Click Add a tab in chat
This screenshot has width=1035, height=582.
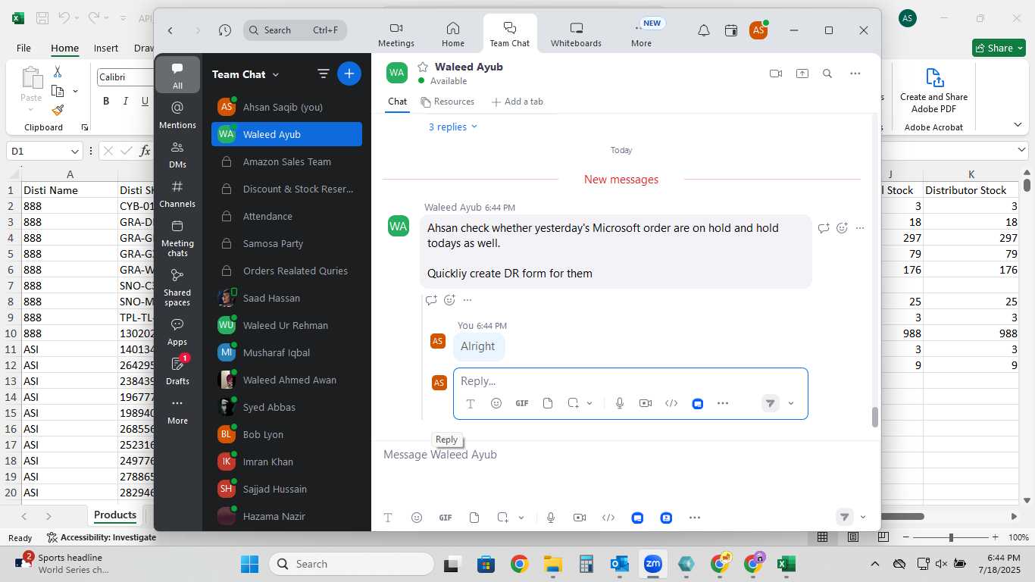(x=517, y=102)
